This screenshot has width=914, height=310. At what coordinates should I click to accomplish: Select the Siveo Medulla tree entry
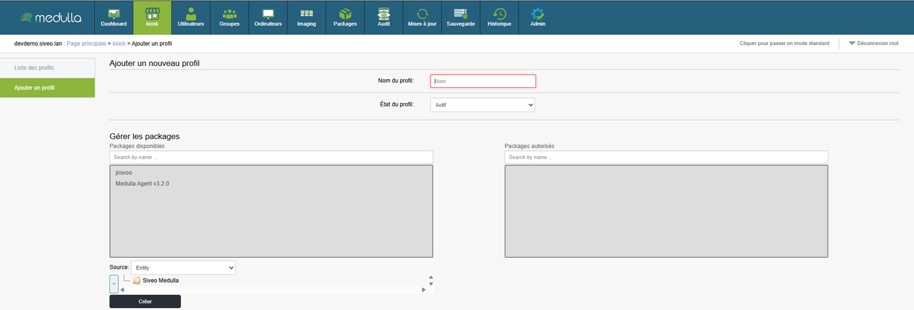point(161,280)
